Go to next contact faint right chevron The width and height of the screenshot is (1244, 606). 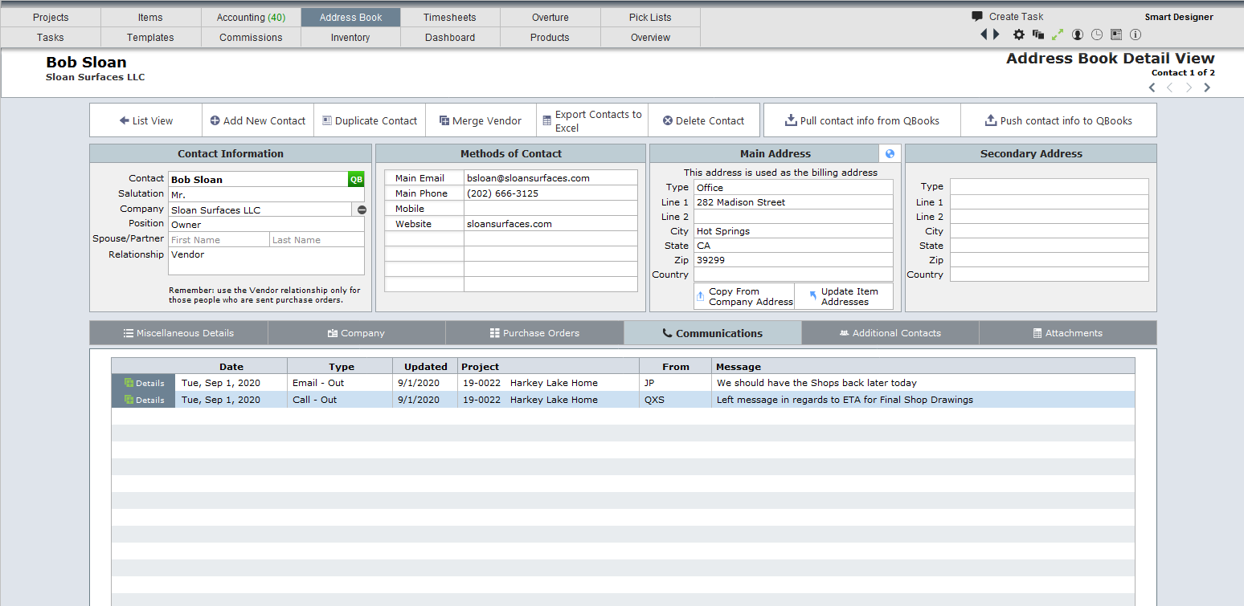[1189, 87]
